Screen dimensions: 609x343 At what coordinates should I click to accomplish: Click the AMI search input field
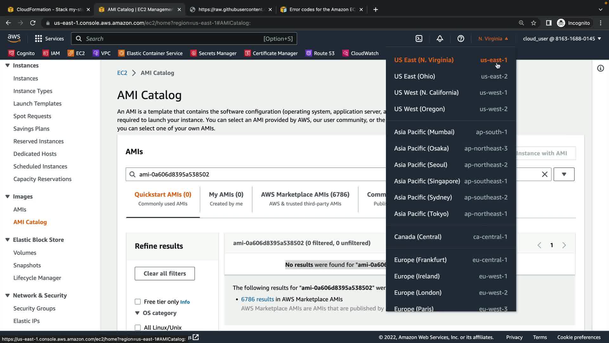tap(254, 174)
